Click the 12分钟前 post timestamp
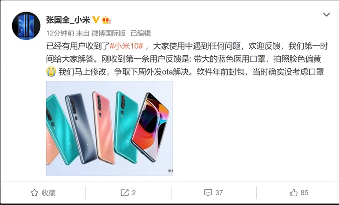Screen dimensions: 339x205 point(60,33)
